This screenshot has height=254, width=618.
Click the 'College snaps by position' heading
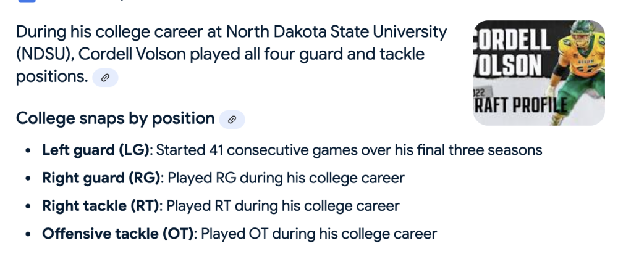115,118
